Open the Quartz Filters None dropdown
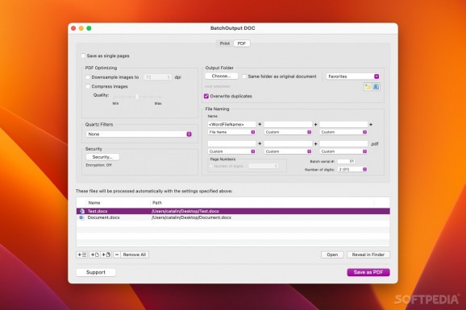 pos(139,134)
